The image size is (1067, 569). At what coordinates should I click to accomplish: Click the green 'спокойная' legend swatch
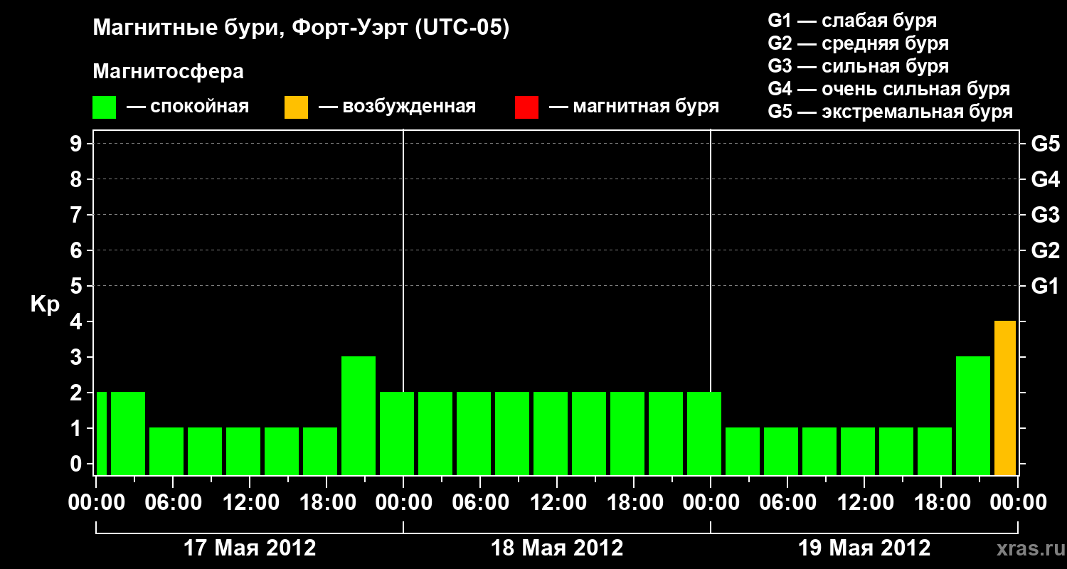(x=104, y=107)
